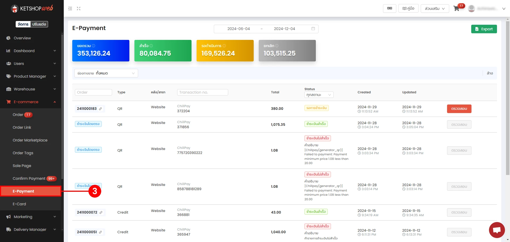Image resolution: width=510 pixels, height=242 pixels.
Task: Click the Product Manager tags icon
Action: (x=8, y=76)
